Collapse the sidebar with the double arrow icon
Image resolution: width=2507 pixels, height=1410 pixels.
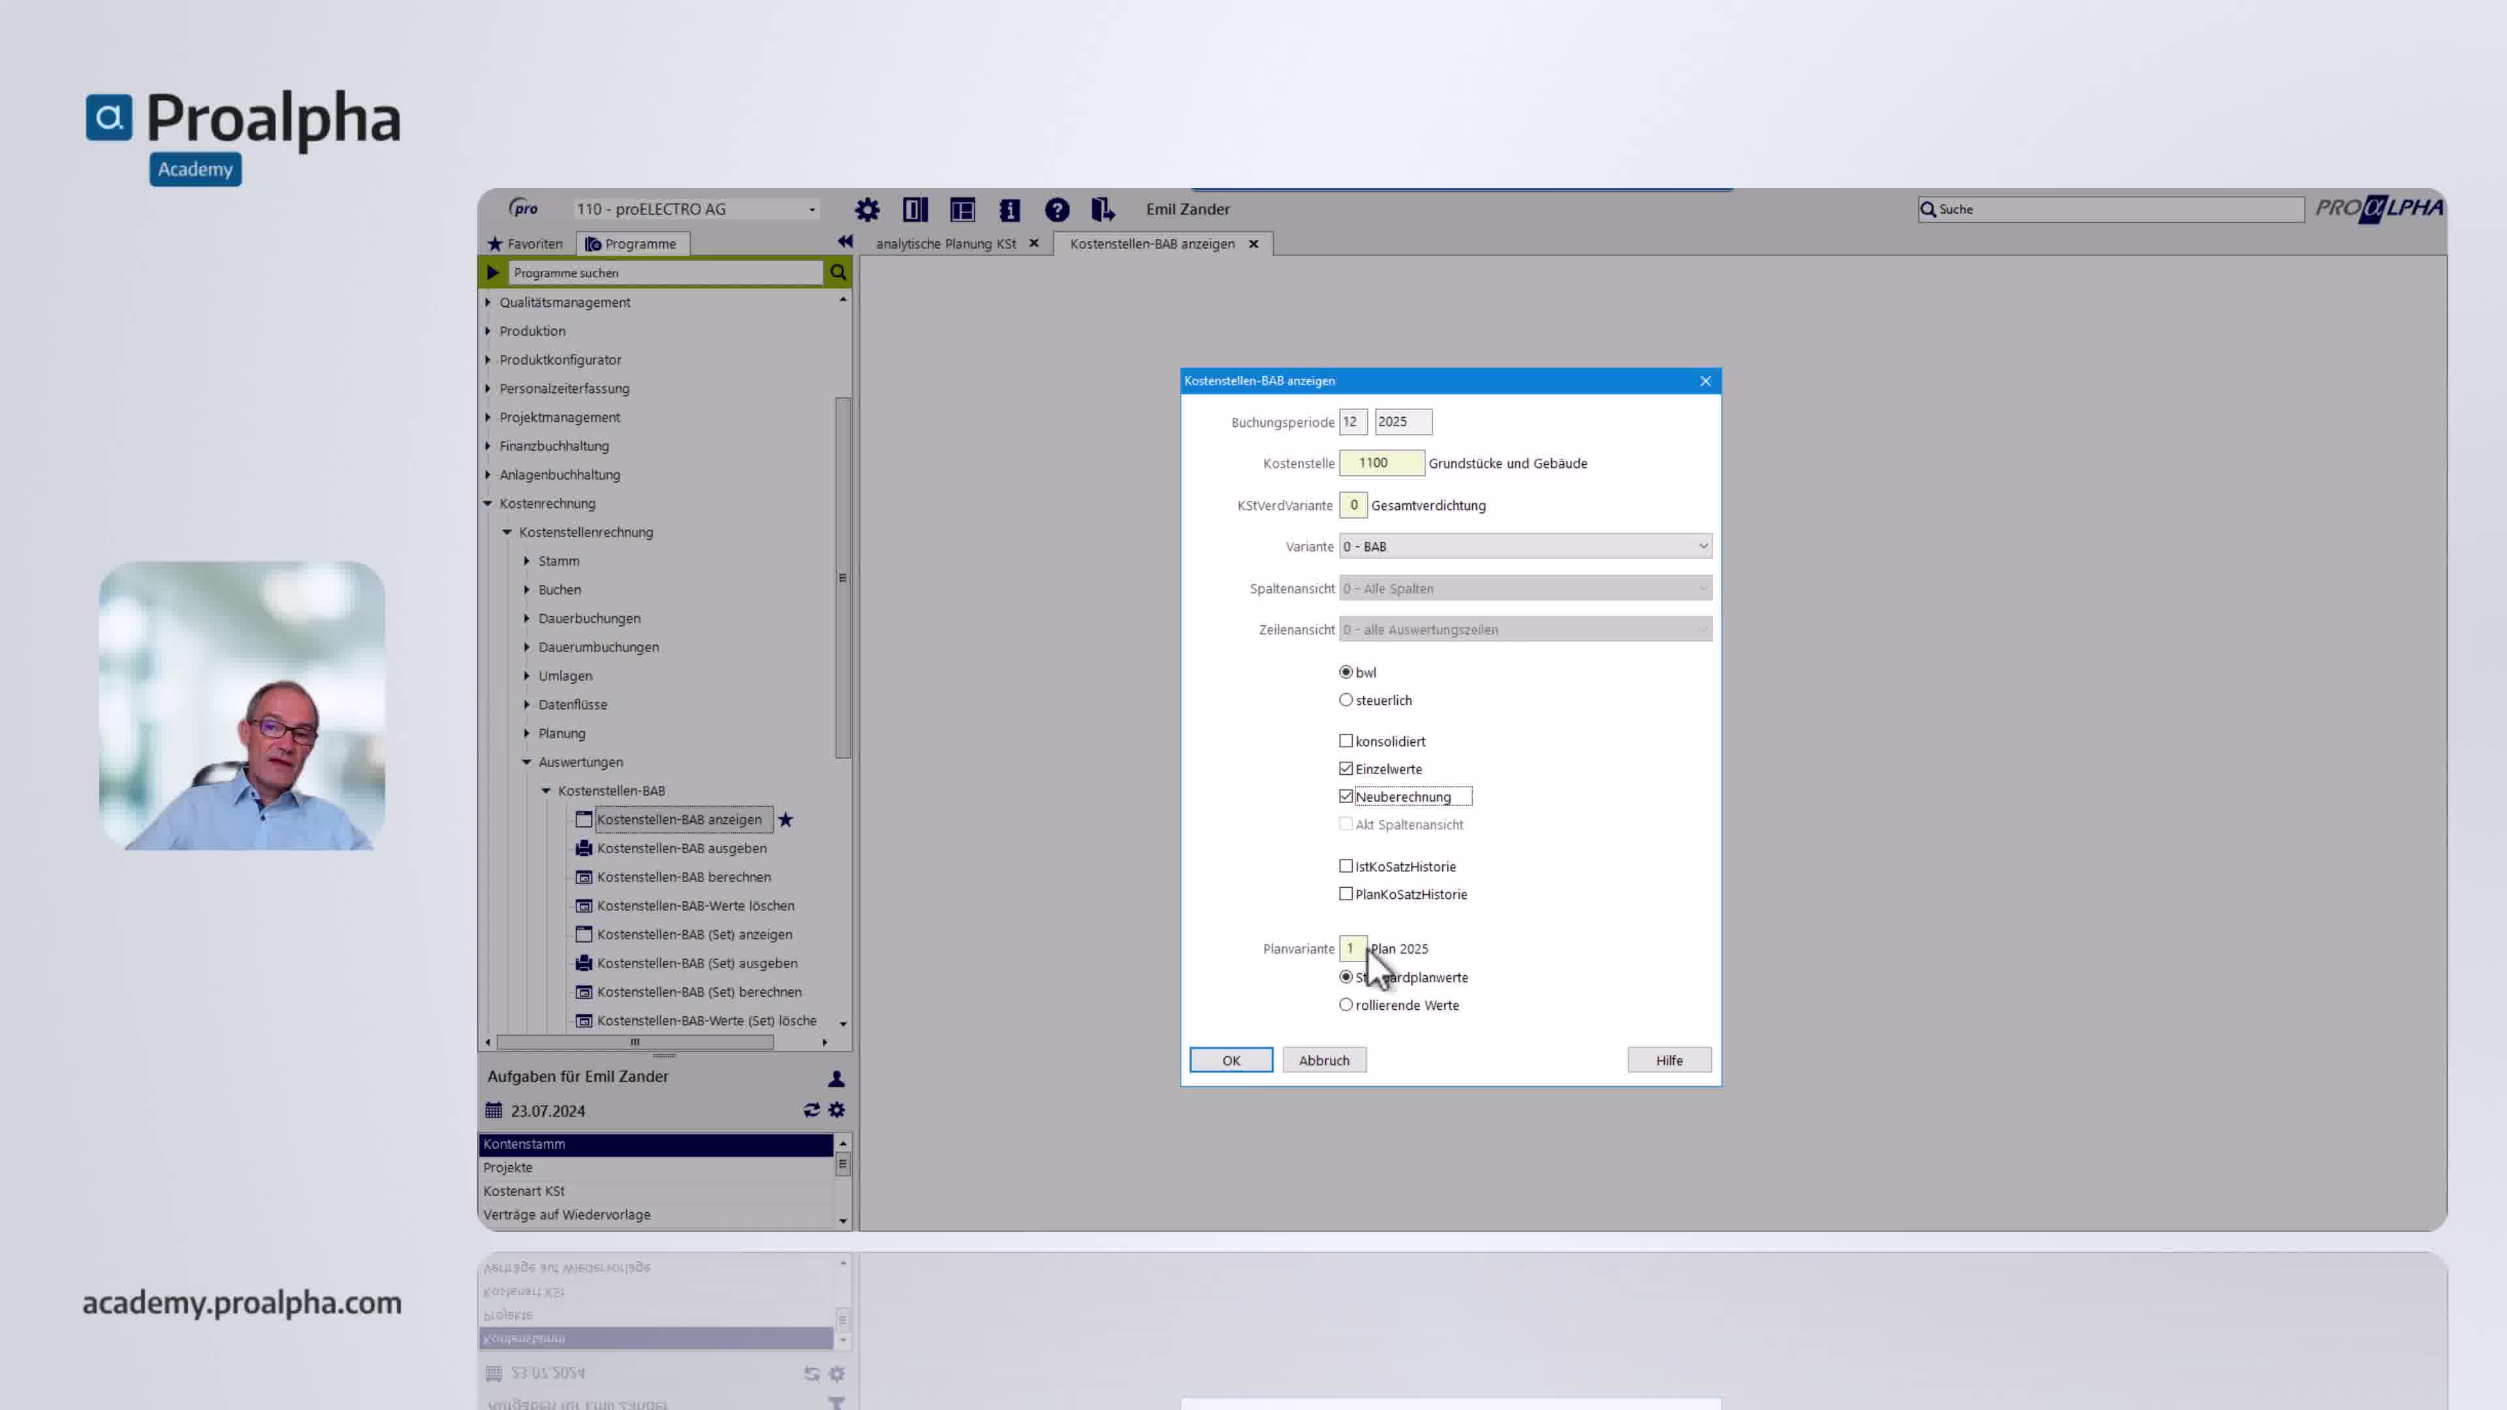[x=845, y=242]
